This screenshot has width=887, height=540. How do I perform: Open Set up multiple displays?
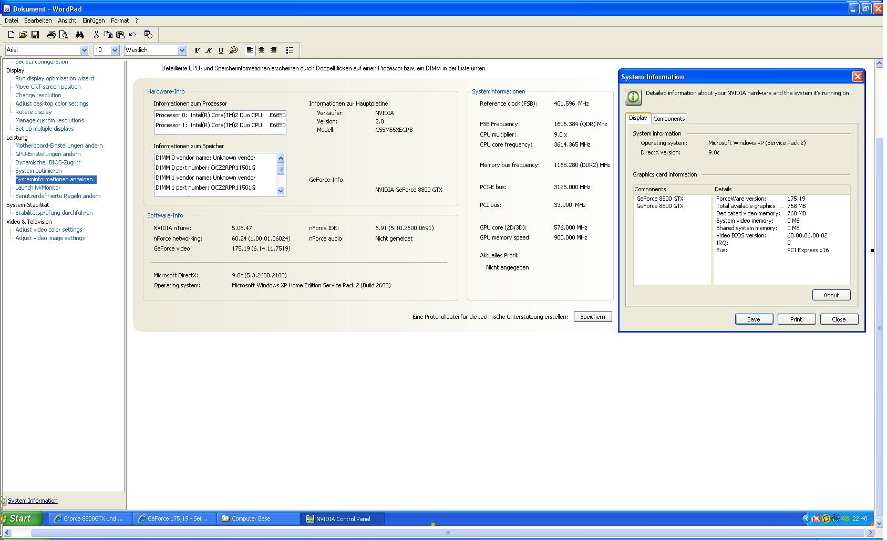(45, 129)
